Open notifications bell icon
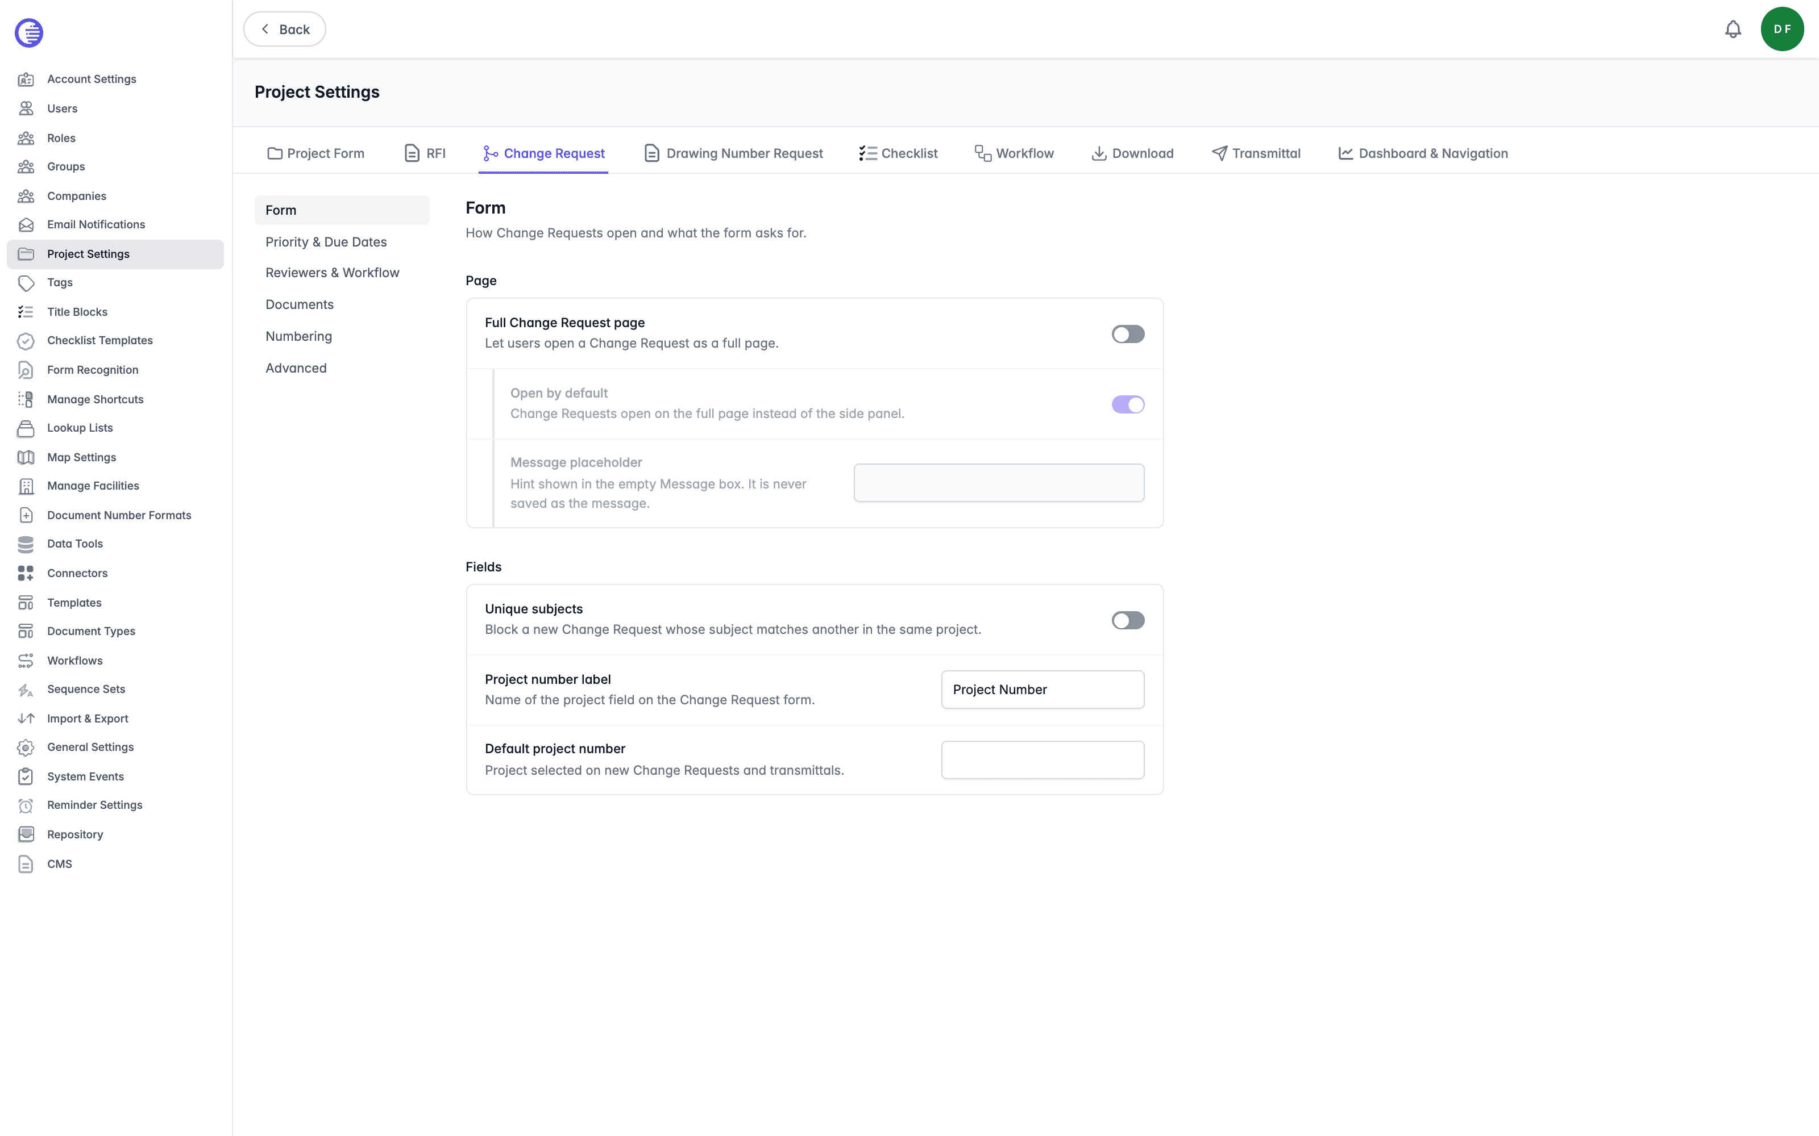This screenshot has height=1136, width=1819. click(1733, 30)
